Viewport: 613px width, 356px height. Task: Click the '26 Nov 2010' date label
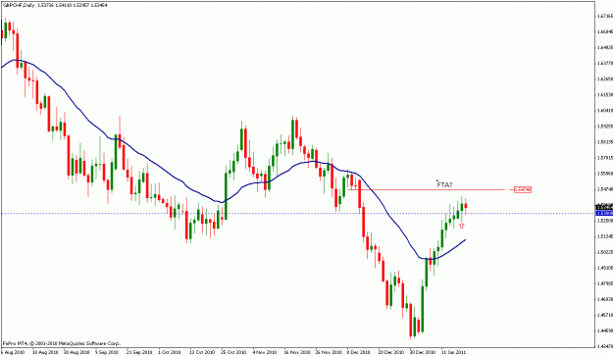pos(329,352)
